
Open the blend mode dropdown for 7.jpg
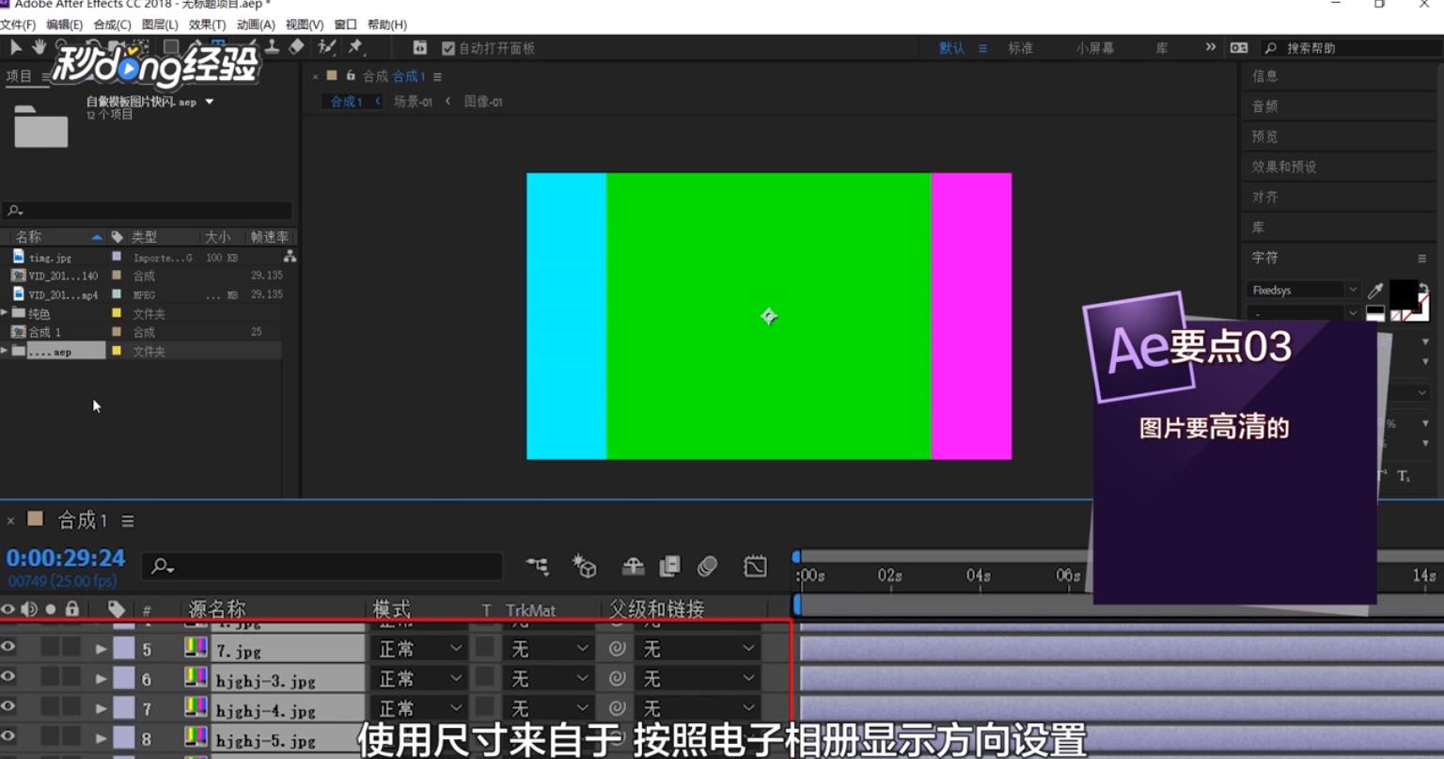click(417, 647)
